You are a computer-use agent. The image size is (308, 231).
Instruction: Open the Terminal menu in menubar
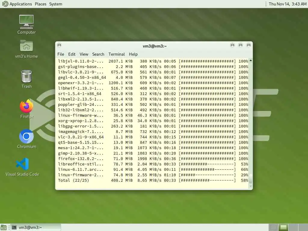pos(117,54)
